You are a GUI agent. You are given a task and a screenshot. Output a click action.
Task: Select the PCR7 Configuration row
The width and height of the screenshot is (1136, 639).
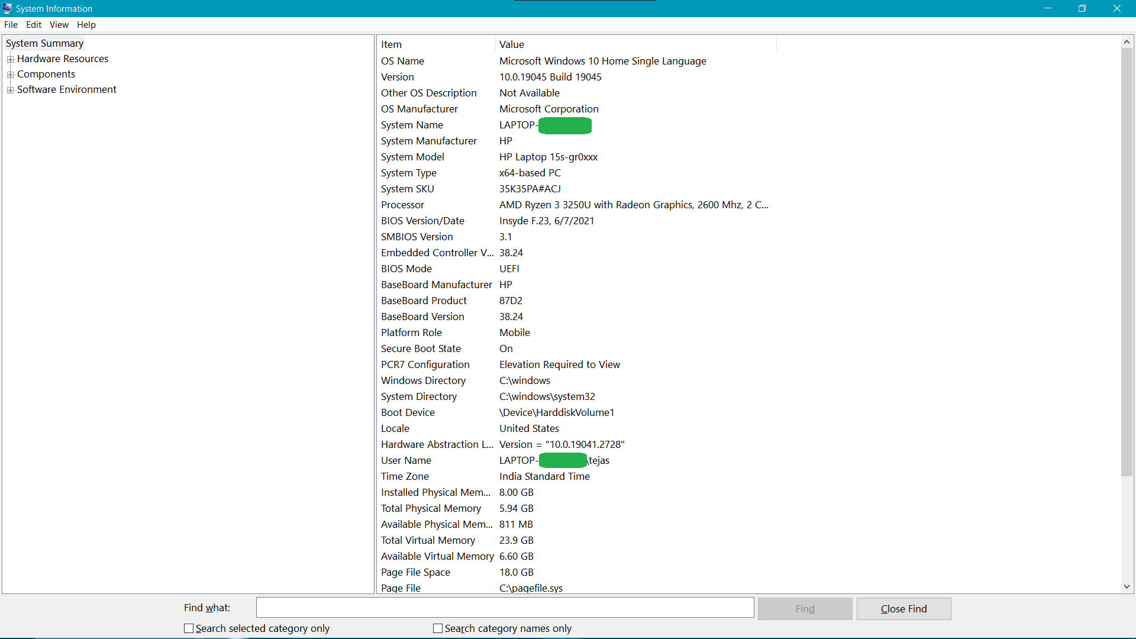[x=577, y=364]
